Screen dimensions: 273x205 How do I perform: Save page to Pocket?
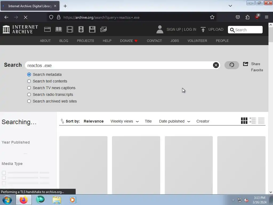click(238, 17)
